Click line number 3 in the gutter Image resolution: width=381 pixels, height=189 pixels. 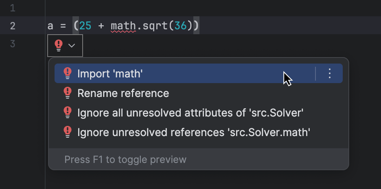pyautogui.click(x=12, y=44)
